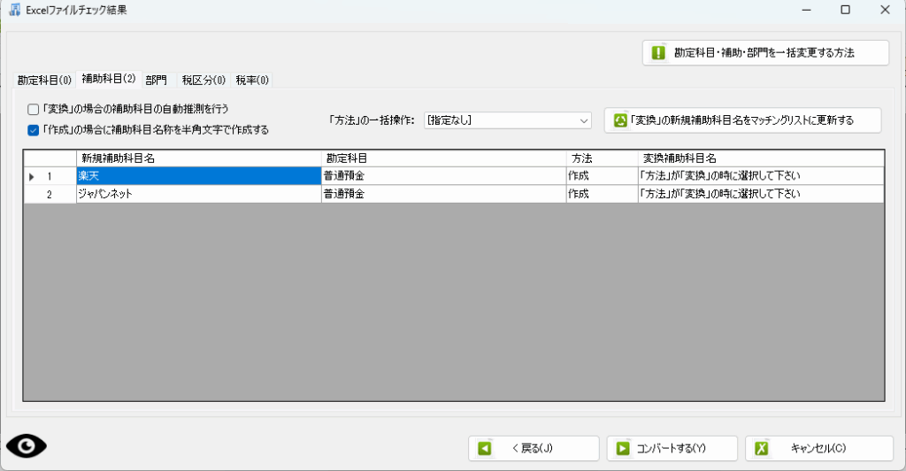This screenshot has height=471, width=906.
Task: Click the green play icon on convert button
Action: click(x=623, y=449)
